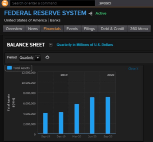Open the Overview tab
Screen dimensions: 153x142
pos(14,29)
